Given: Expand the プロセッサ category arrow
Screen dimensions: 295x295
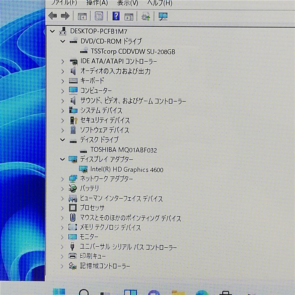Looking at the screenshot, I should click(x=62, y=208).
